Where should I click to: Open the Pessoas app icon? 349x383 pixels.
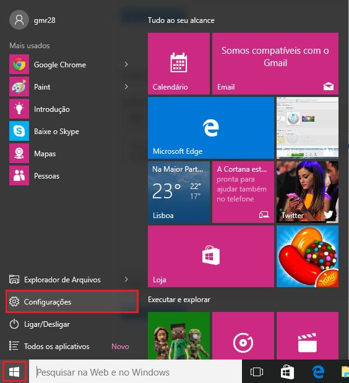[x=19, y=175]
